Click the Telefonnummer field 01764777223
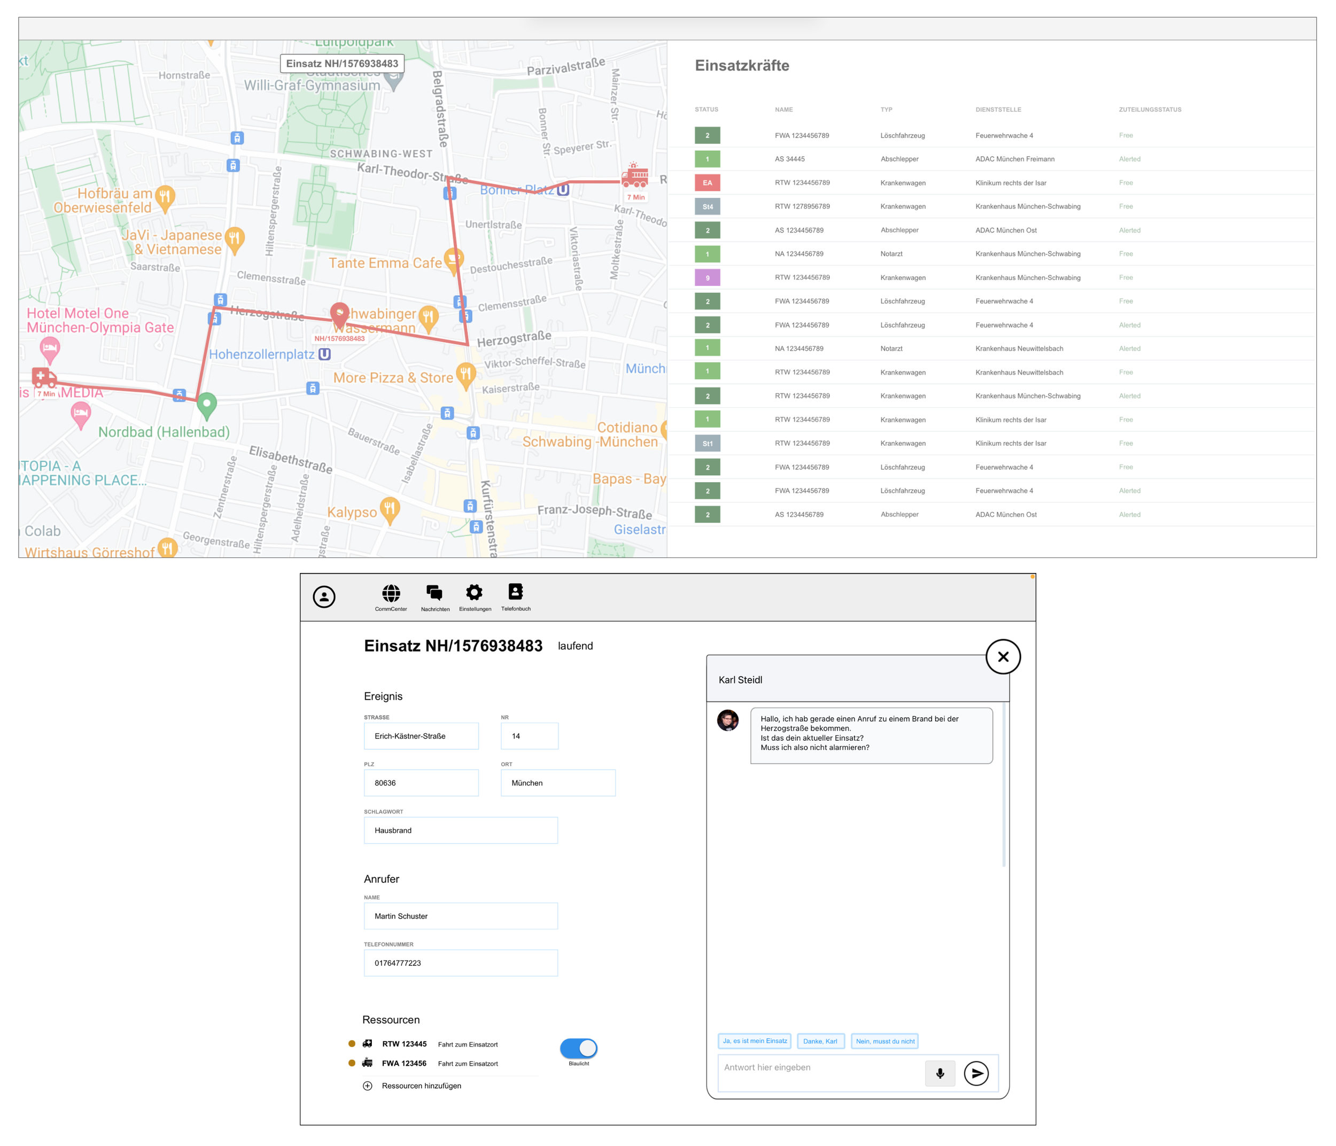The width and height of the screenshot is (1336, 1146). point(460,963)
